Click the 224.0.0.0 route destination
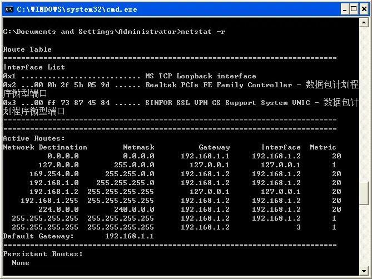This screenshot has height=279, width=372. tap(58, 210)
